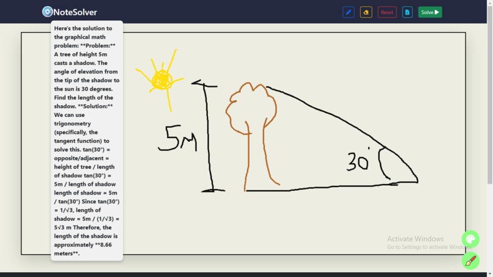
Task: Click the solution text popup panel
Action: [x=87, y=141]
